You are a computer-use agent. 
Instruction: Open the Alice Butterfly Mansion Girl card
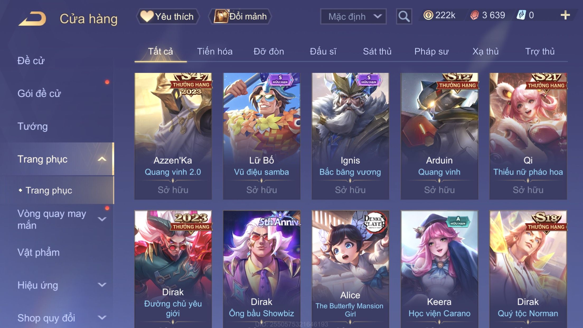point(350,269)
